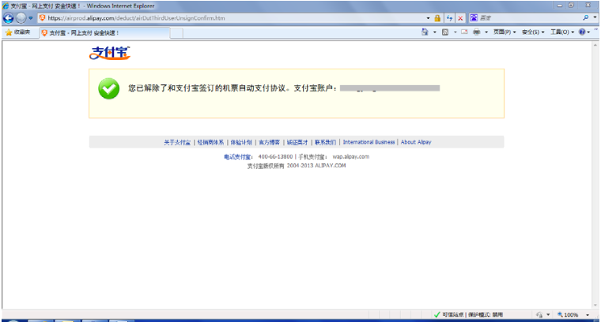Open the 关于支付宝 footer link
This screenshot has height=322, width=601.
(x=177, y=142)
